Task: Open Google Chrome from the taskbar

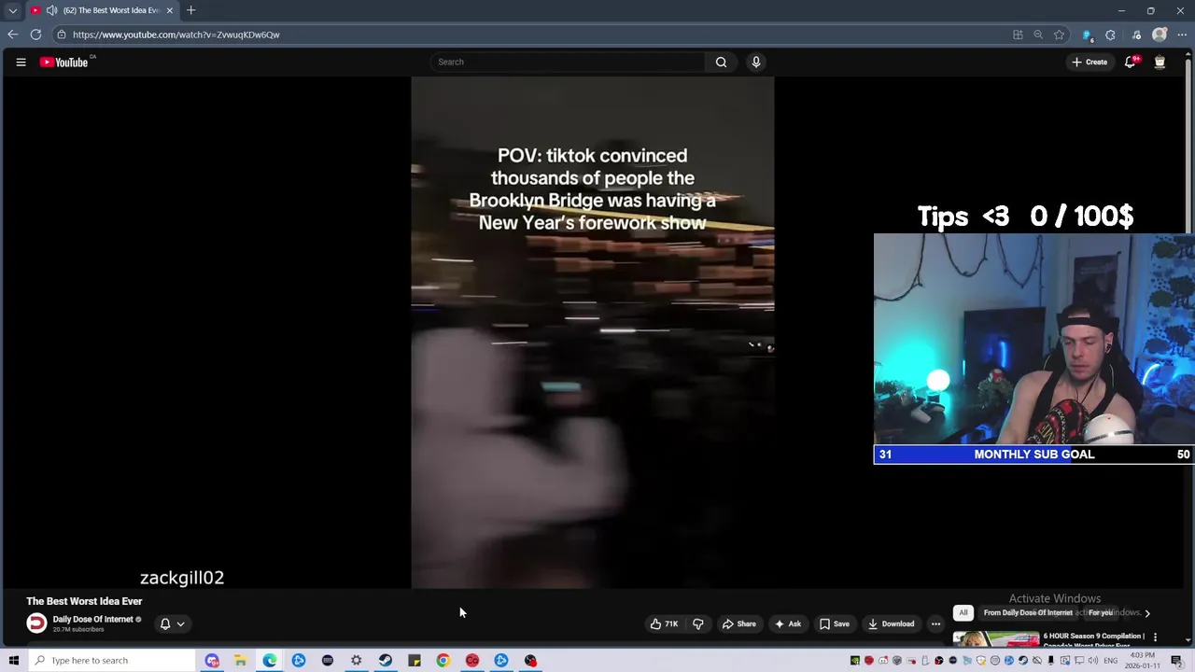Action: click(x=443, y=661)
